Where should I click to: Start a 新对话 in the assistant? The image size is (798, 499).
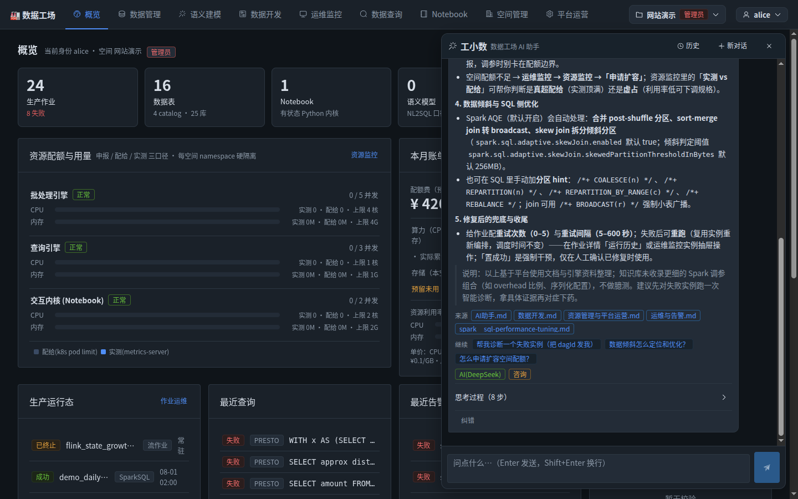[x=733, y=46]
